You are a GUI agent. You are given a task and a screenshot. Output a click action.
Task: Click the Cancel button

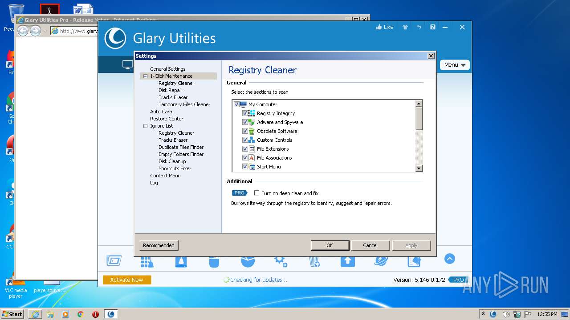click(370, 245)
